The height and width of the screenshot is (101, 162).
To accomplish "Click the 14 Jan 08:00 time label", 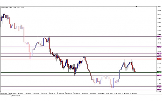I will [69, 93].
